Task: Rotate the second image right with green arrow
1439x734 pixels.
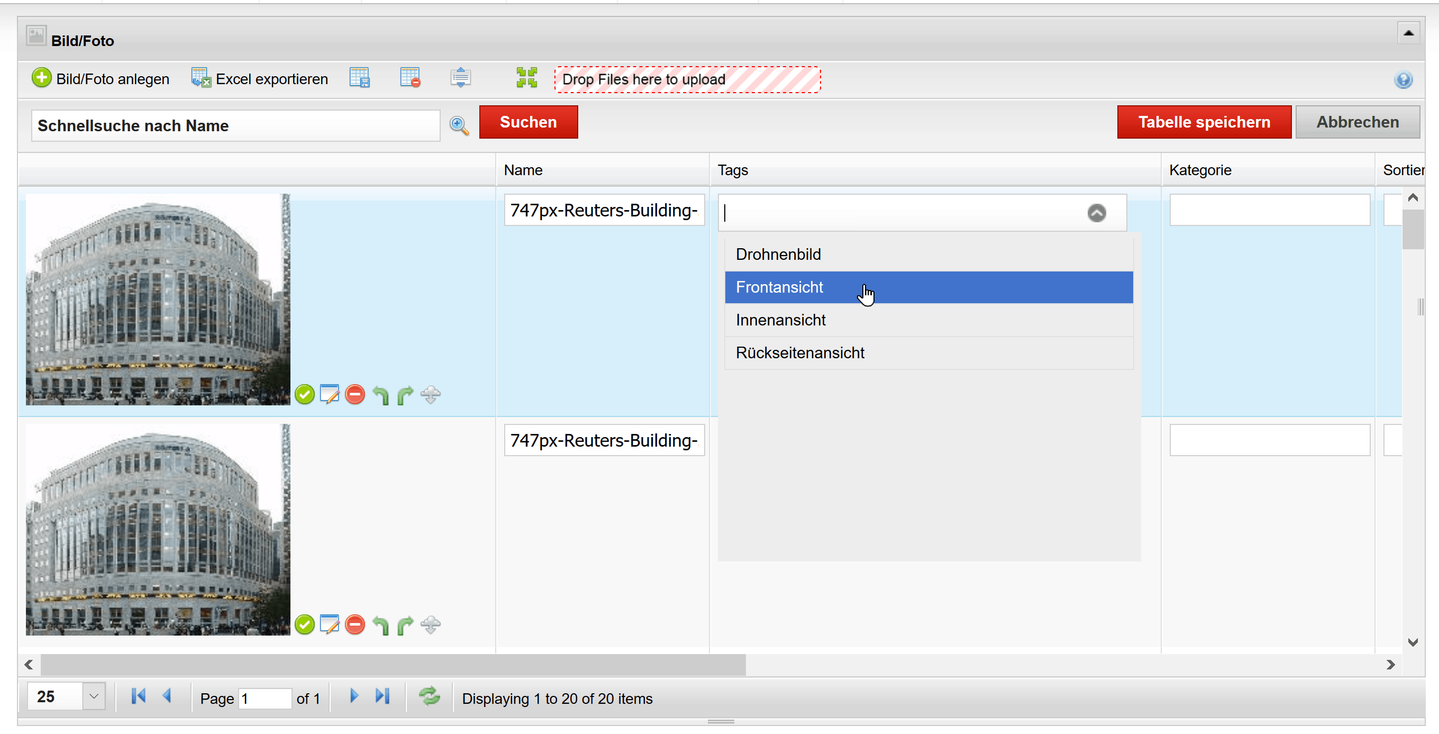Action: (x=406, y=624)
